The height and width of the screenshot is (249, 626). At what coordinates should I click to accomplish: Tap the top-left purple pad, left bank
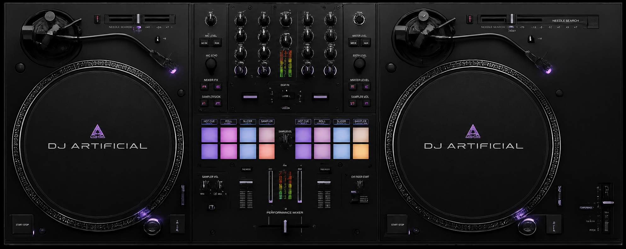pos(210,135)
